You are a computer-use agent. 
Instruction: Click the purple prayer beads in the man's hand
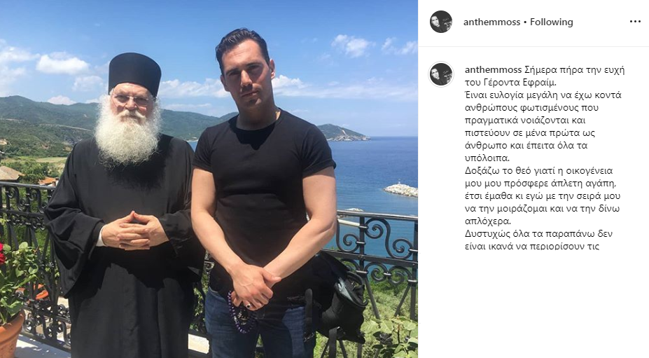tap(240, 312)
